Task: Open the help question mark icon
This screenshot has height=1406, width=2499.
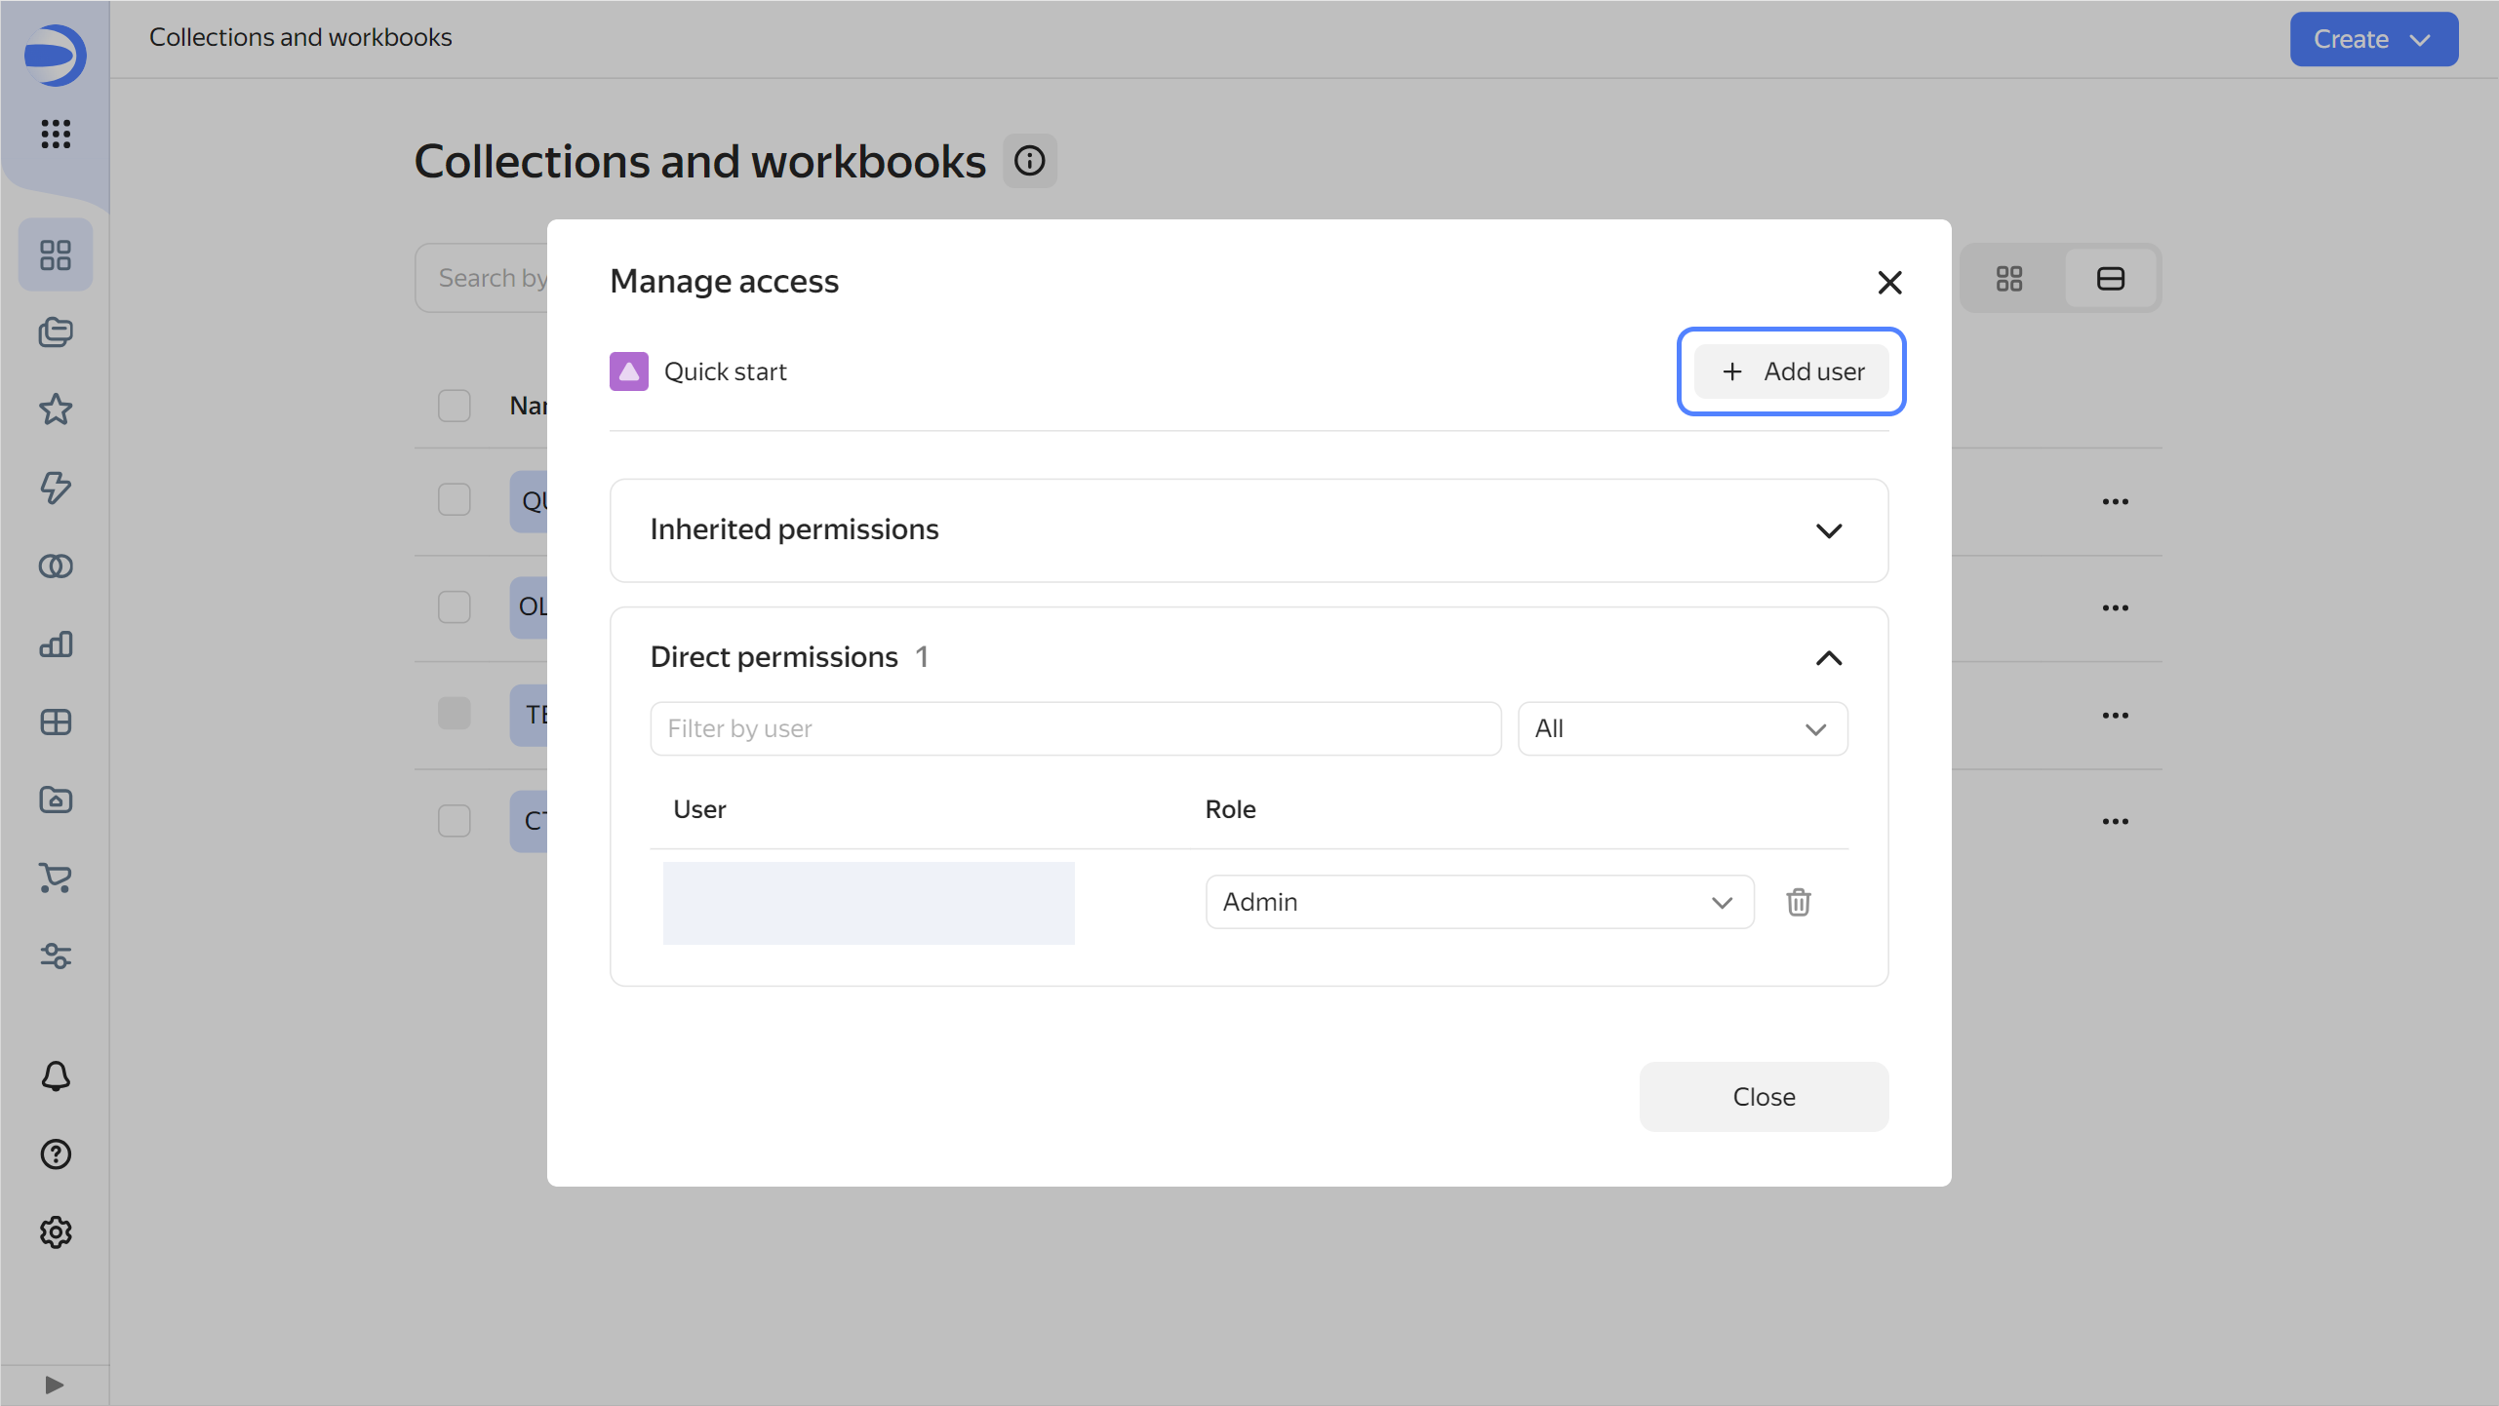Action: [56, 1154]
